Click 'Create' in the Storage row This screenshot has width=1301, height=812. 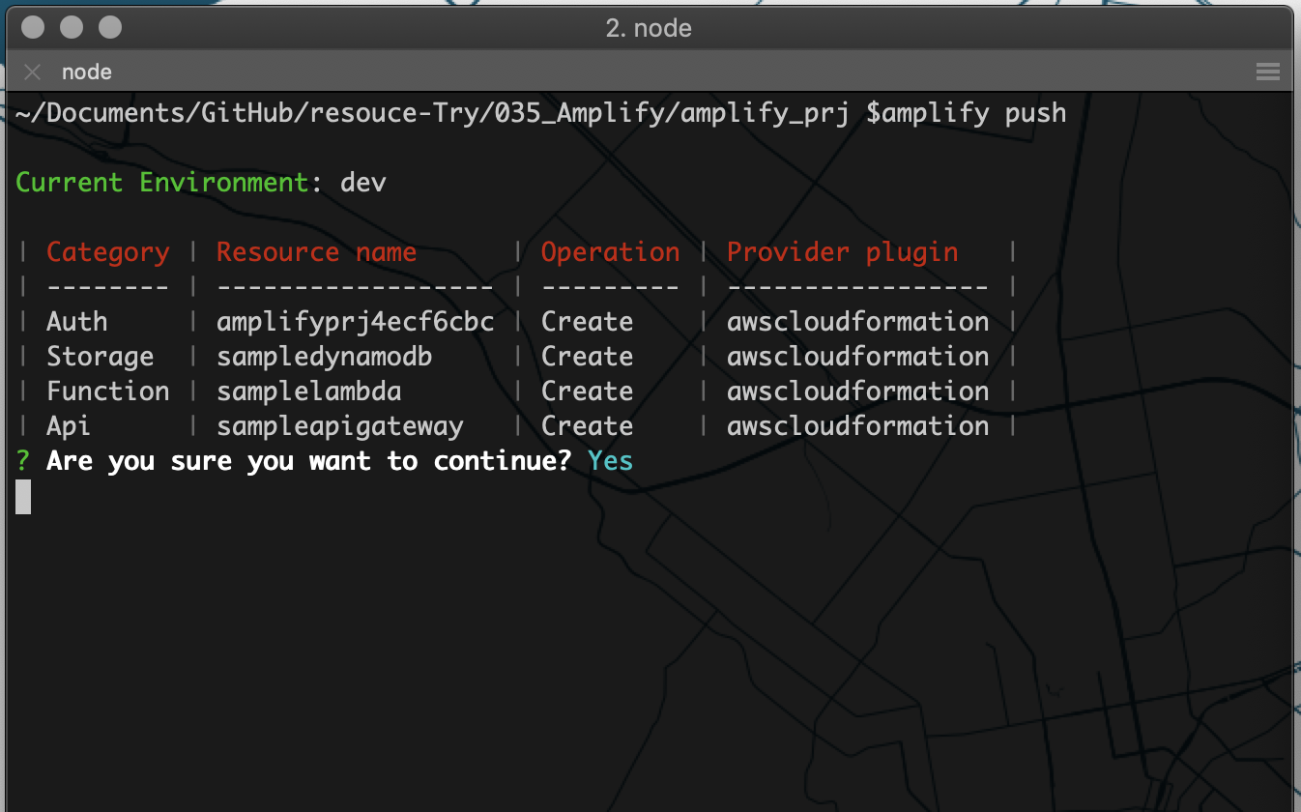[587, 357]
